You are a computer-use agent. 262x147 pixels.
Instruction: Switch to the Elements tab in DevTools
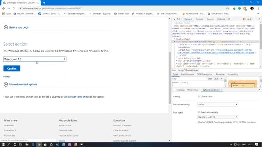click(188, 19)
